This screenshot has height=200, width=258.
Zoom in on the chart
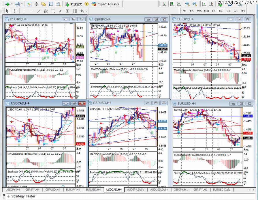[187, 4]
